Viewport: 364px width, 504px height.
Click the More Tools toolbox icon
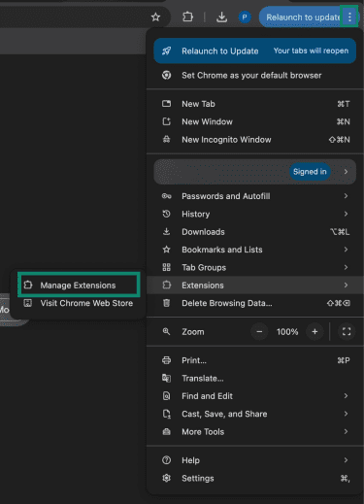point(166,431)
